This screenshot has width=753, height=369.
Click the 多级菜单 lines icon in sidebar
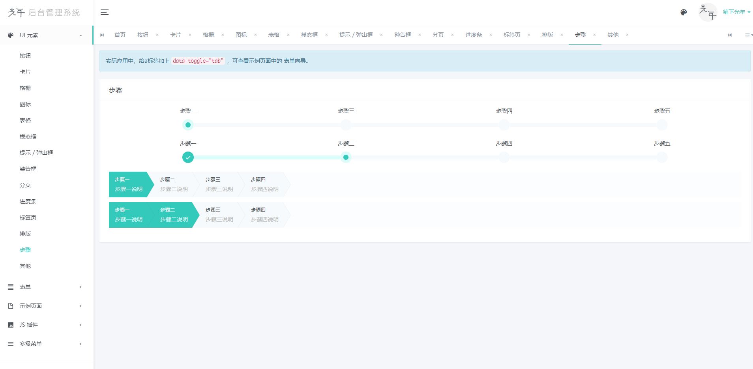(11, 344)
